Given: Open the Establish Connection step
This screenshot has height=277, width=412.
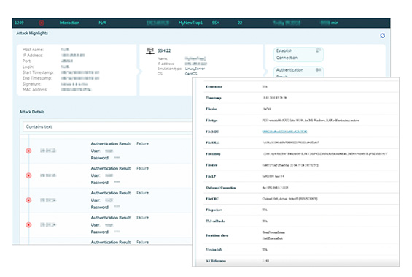Looking at the screenshot, I should click(298, 54).
